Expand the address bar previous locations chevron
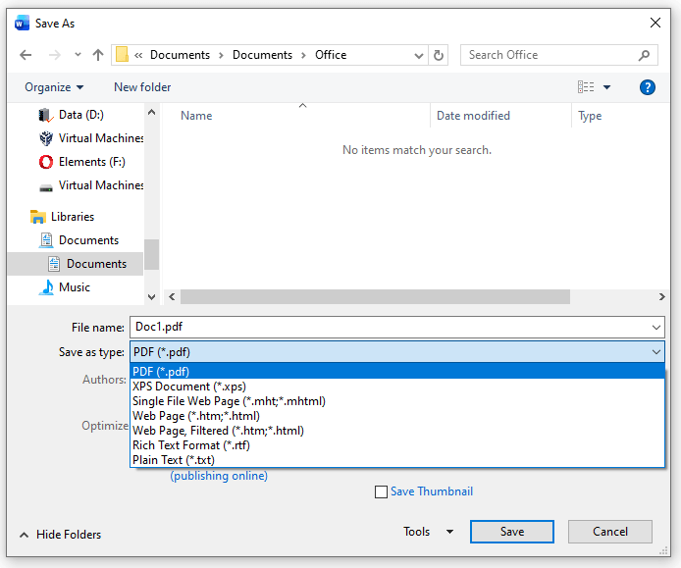This screenshot has height=568, width=681. click(x=419, y=56)
